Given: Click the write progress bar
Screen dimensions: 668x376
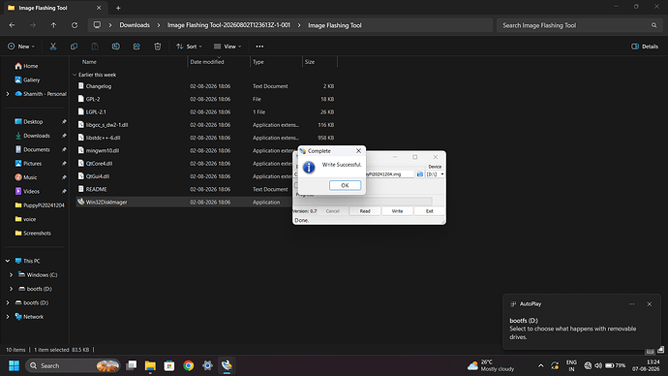Looking at the screenshot, I should [x=364, y=202].
